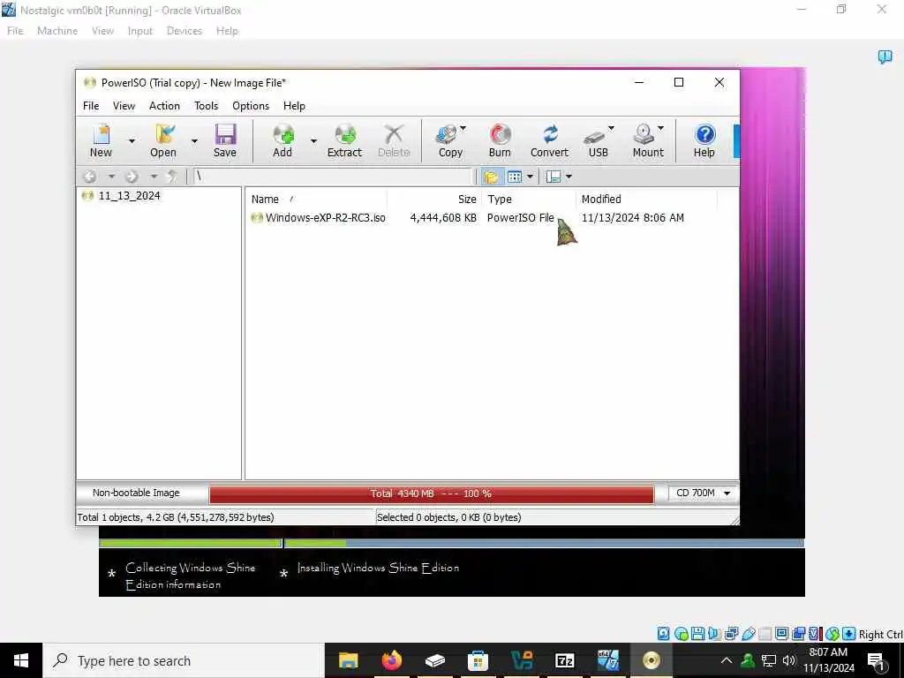
Task: Click the Burn toolbar icon
Action: [x=500, y=134]
